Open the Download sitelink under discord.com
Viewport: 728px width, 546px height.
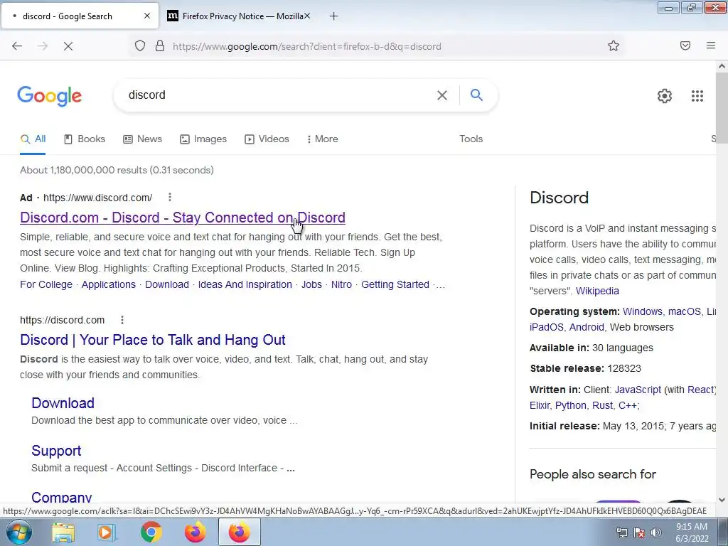63,403
